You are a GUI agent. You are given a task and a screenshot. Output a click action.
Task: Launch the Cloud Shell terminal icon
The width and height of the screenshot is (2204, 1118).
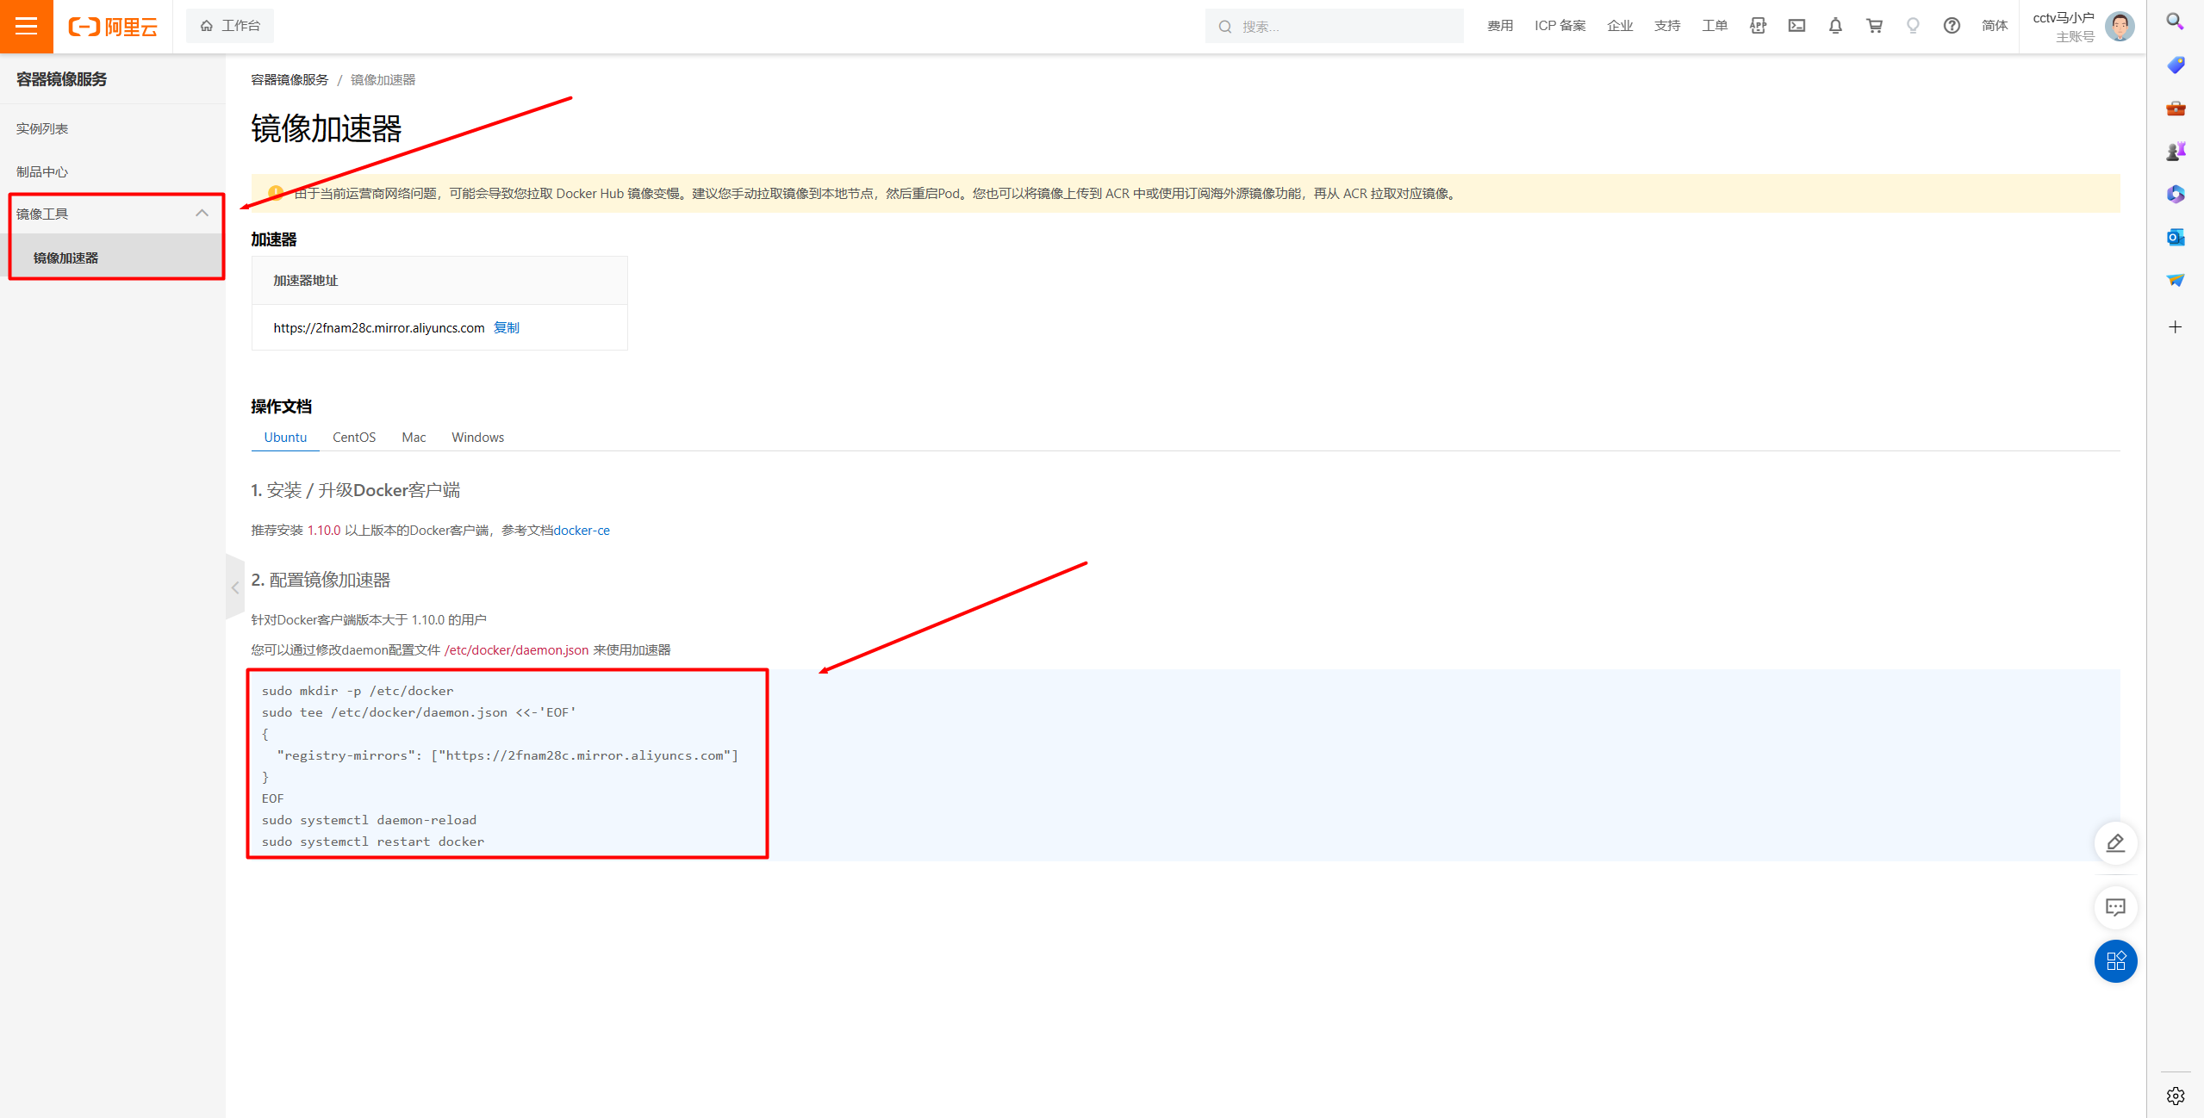[x=1796, y=26]
